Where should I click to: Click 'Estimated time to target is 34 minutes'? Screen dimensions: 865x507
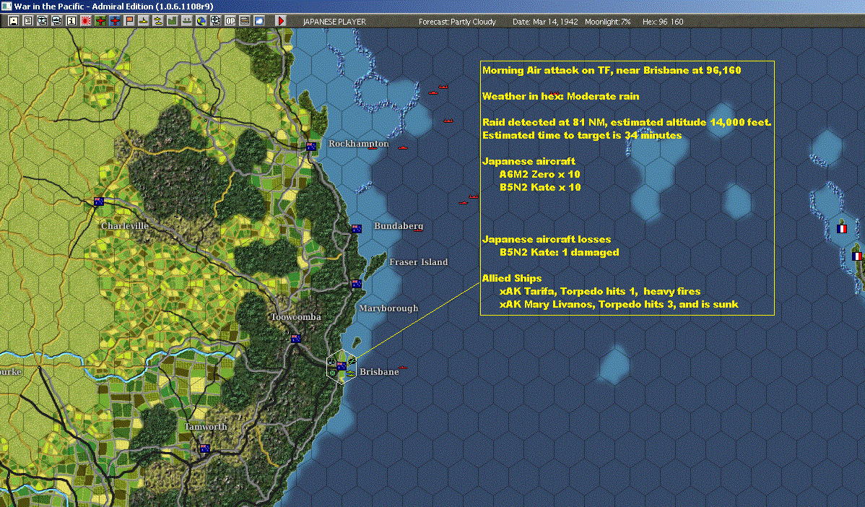[x=582, y=135]
